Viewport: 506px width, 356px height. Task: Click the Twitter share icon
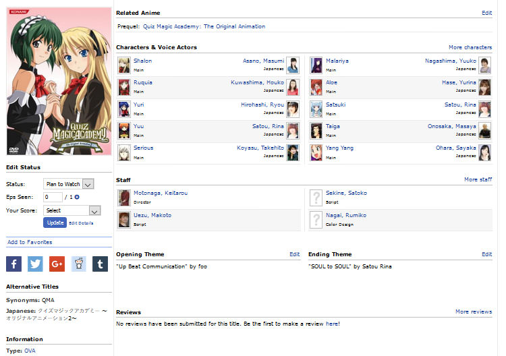coord(35,264)
